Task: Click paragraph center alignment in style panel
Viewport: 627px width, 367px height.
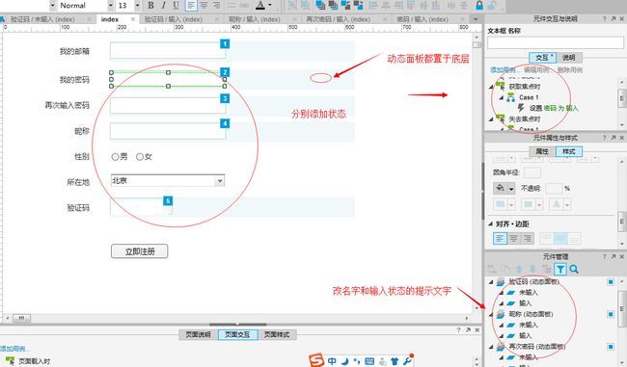Action: click(514, 239)
